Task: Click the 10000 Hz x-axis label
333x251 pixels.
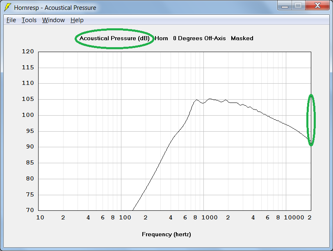Action: 294,218
